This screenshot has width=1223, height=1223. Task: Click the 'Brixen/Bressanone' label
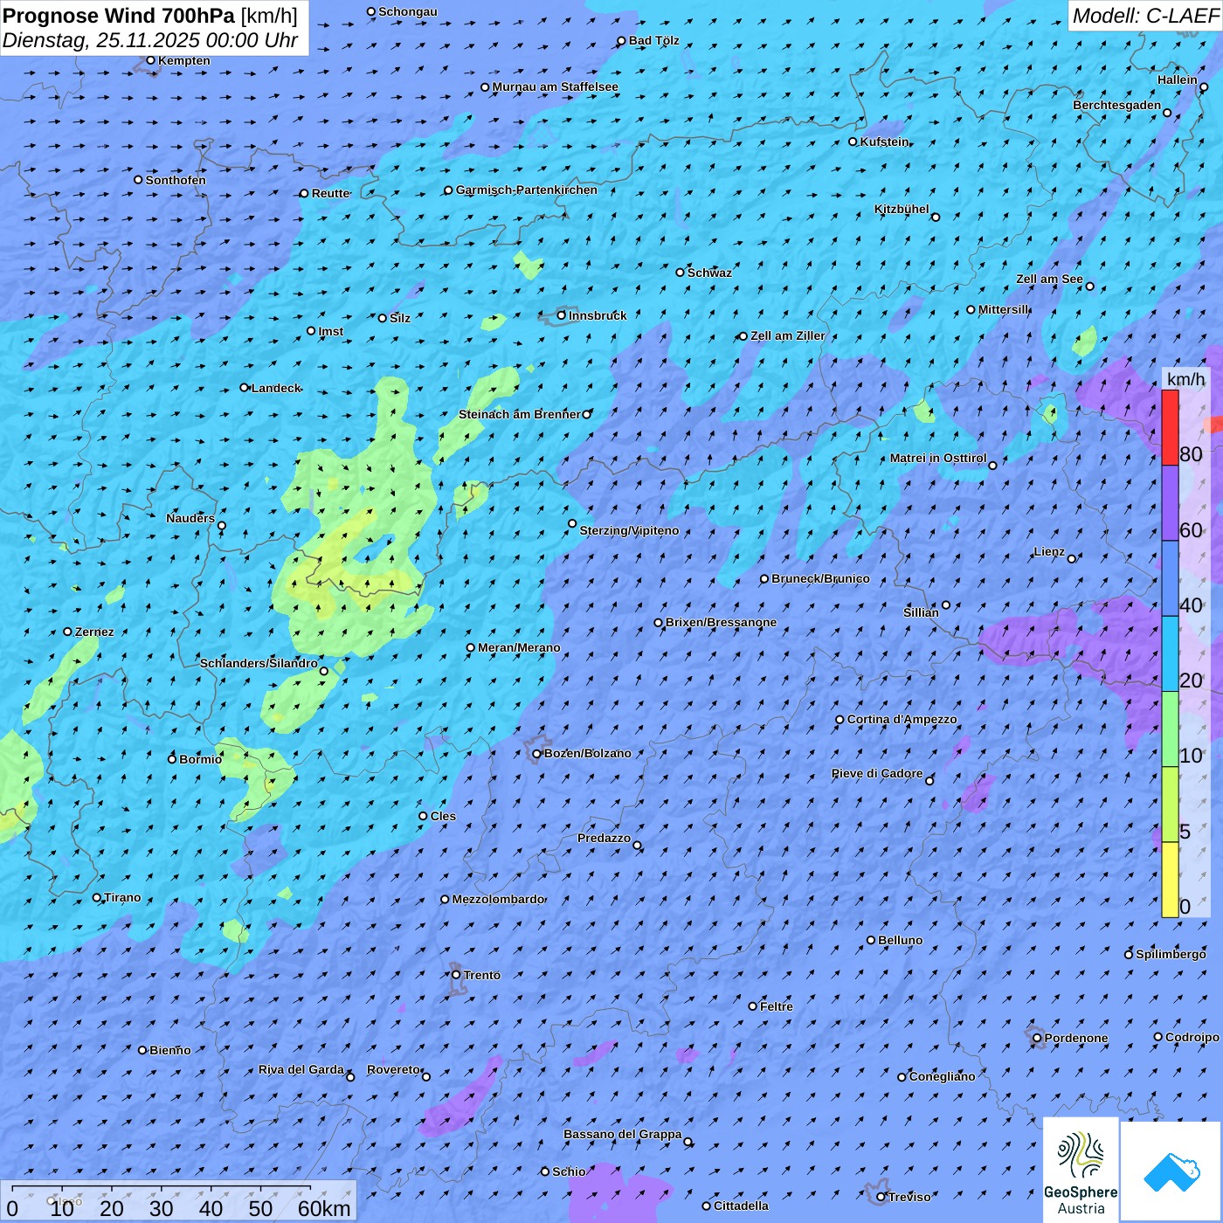pos(721,622)
